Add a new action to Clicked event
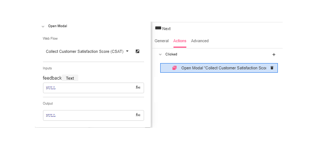 [274, 54]
